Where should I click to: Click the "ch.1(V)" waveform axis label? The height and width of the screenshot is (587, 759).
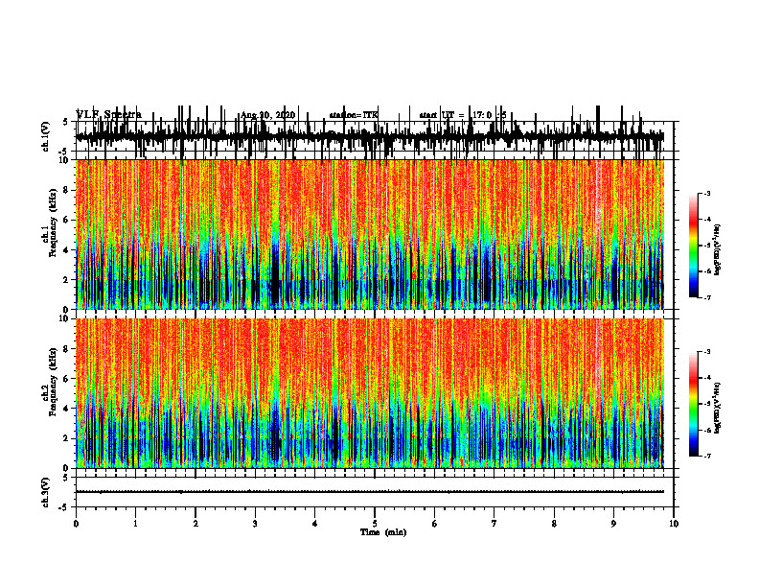pos(45,136)
